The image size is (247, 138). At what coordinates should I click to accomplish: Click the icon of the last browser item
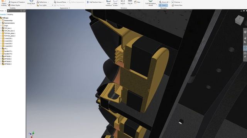(3, 64)
